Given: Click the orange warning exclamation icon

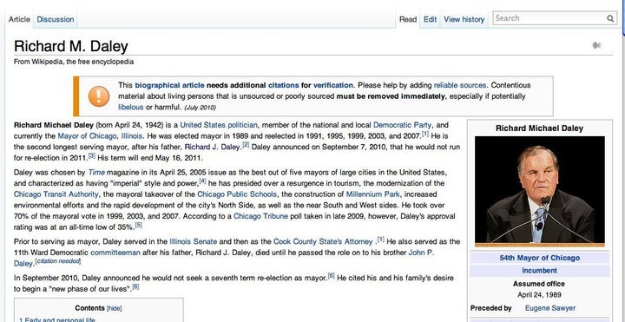Looking at the screenshot, I should tap(98, 96).
